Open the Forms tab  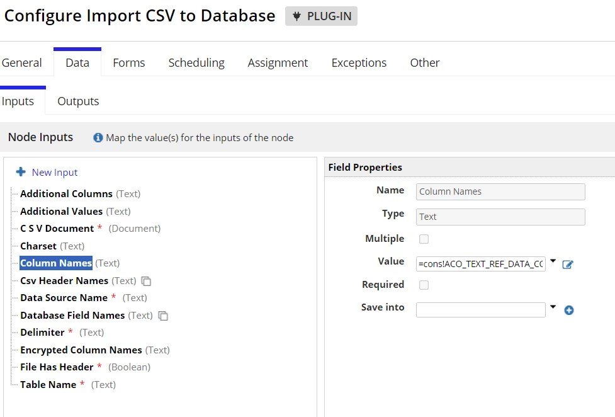click(x=128, y=63)
